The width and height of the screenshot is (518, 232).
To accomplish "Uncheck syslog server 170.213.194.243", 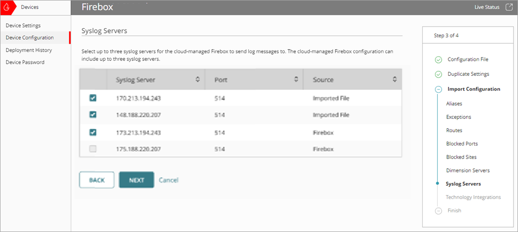I will pos(93,98).
